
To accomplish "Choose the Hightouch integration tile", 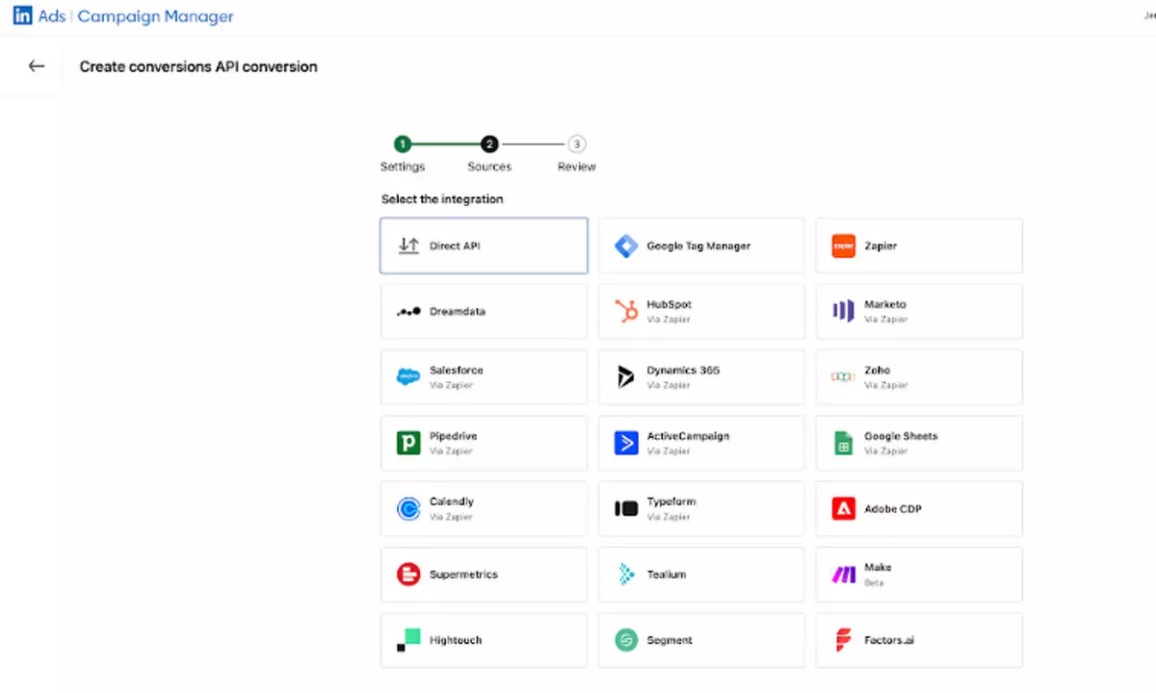I will point(484,640).
